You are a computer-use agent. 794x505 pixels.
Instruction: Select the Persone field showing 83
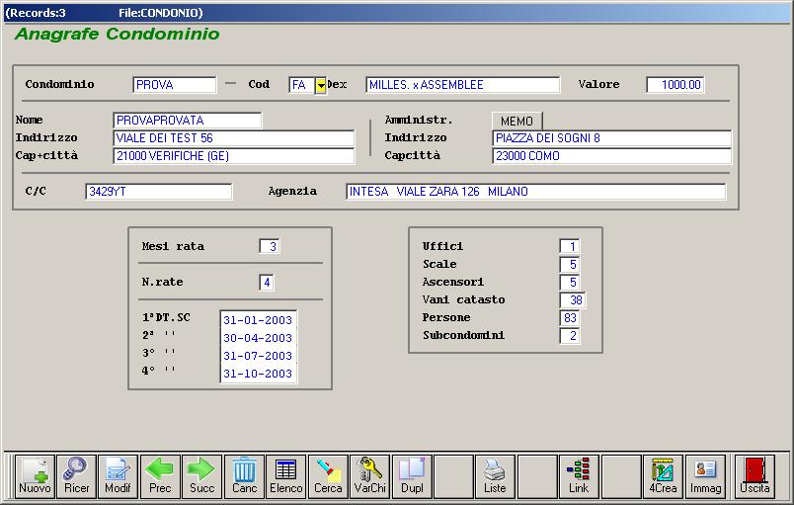tap(570, 317)
